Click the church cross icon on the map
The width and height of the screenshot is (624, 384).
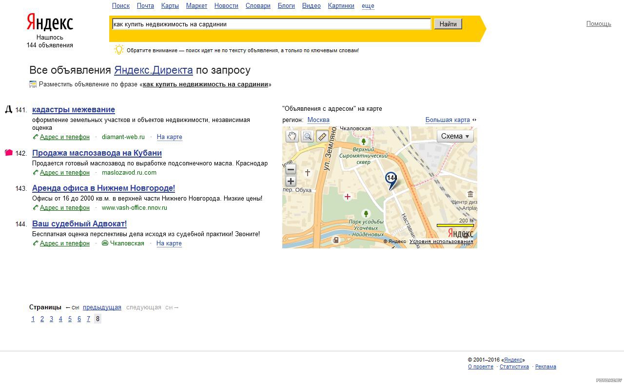[x=308, y=172]
